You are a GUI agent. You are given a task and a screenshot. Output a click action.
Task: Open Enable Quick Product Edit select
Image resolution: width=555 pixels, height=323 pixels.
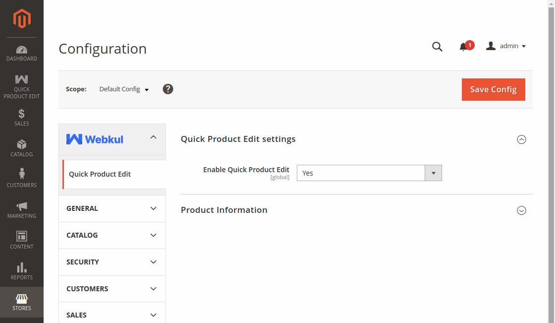369,173
